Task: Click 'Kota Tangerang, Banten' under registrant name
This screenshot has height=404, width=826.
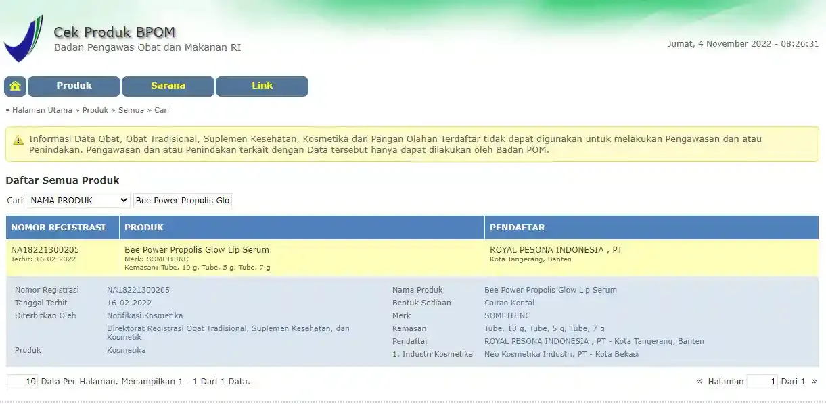Action: [x=530, y=259]
